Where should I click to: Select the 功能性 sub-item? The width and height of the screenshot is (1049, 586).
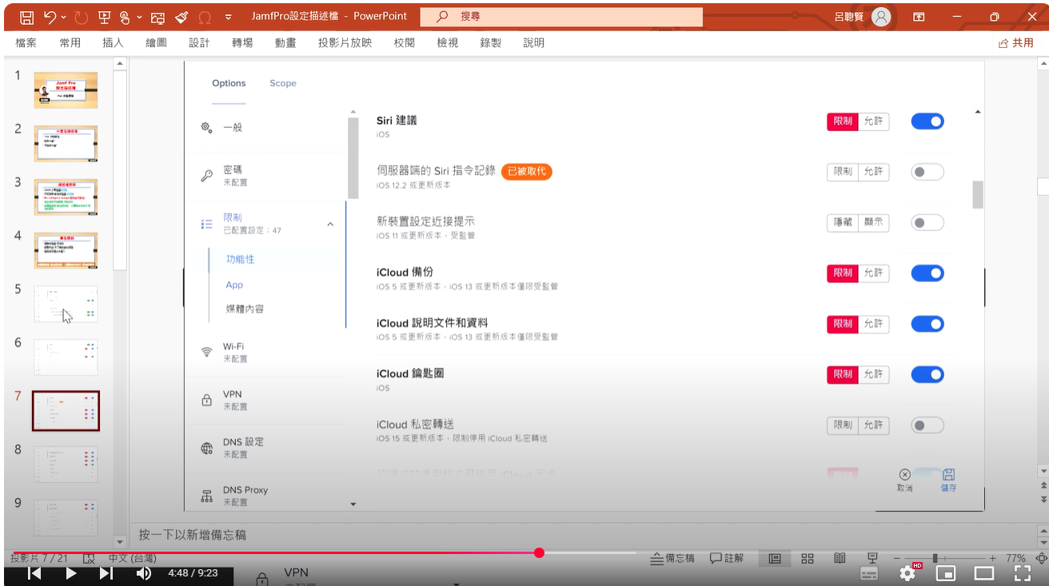pyautogui.click(x=240, y=259)
